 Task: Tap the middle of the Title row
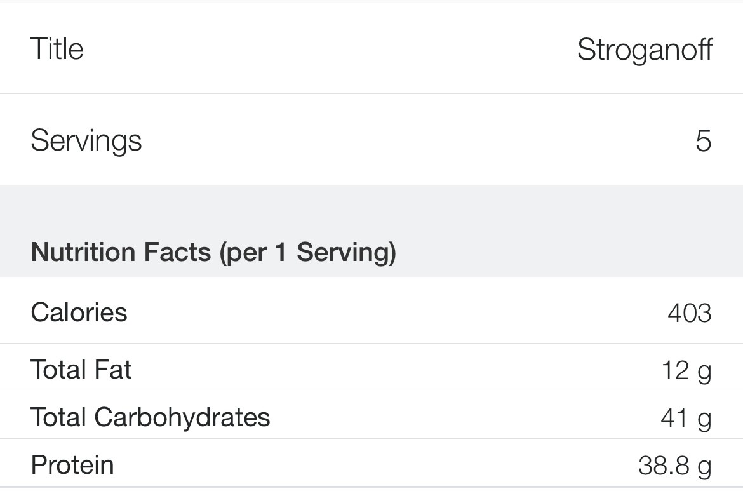click(371, 49)
